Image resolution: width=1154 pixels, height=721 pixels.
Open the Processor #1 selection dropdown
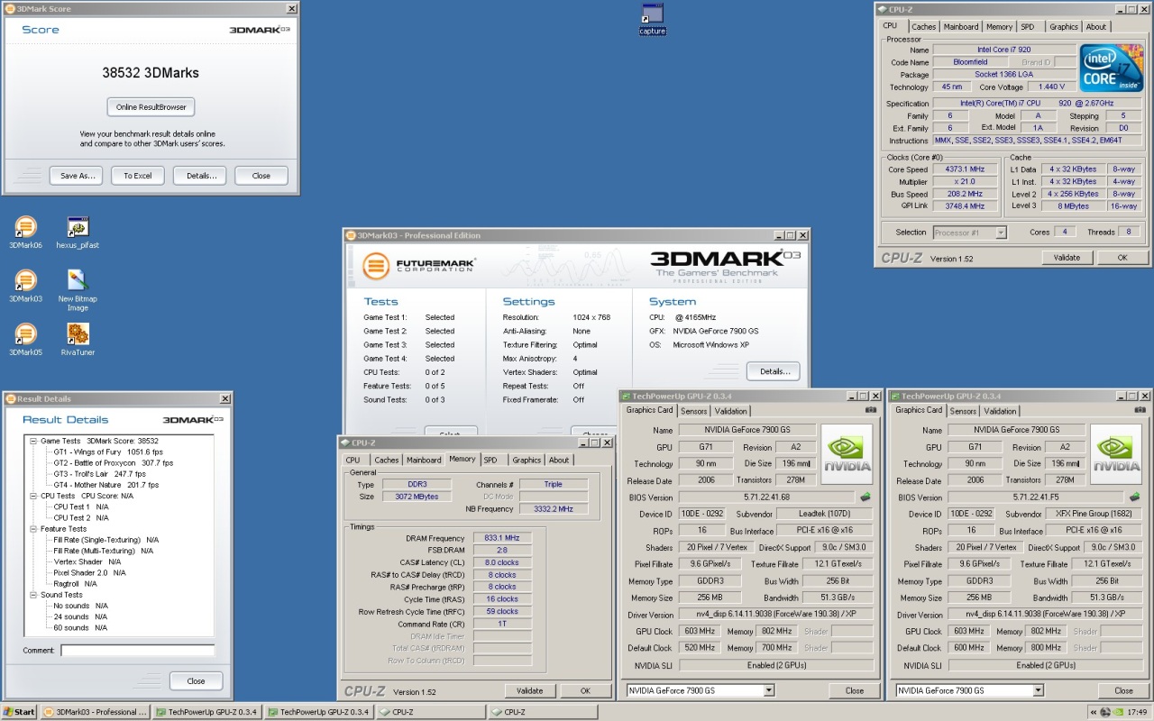1001,233
